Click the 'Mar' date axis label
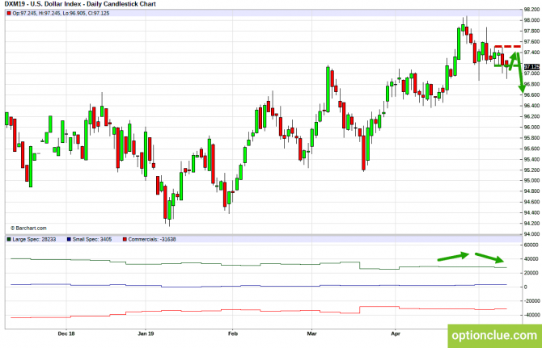 click(311, 333)
